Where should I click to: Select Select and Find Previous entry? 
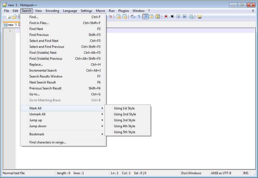[63, 46]
